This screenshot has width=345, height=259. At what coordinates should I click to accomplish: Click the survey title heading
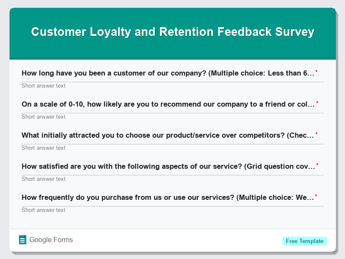[x=172, y=32]
